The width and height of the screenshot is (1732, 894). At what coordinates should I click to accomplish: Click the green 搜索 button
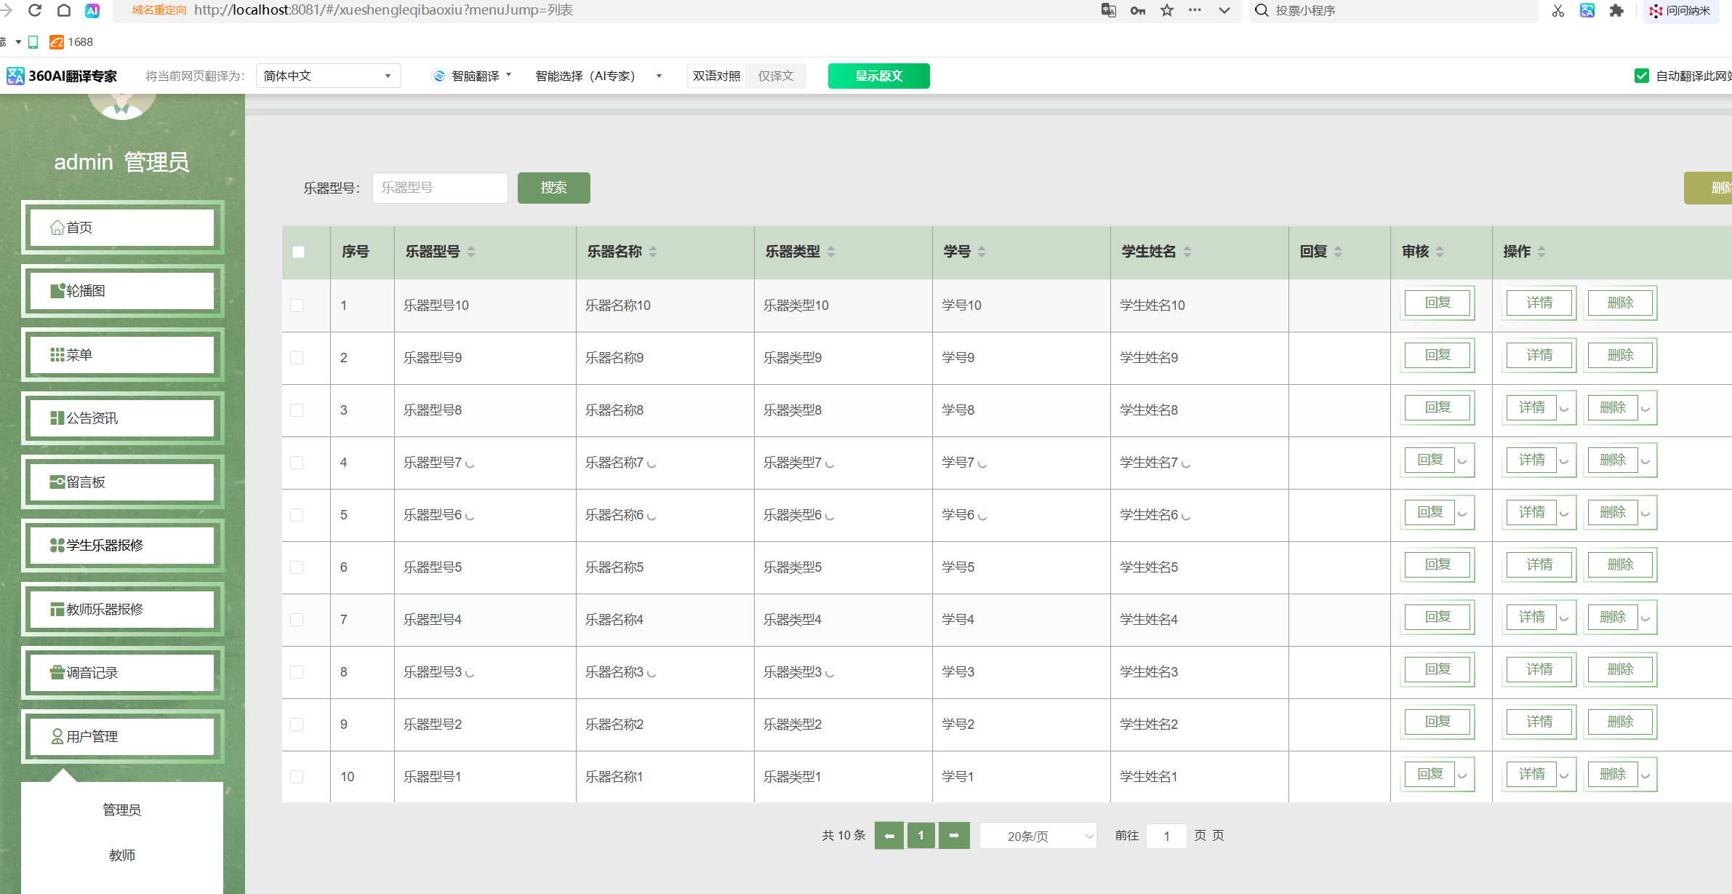[x=553, y=188]
